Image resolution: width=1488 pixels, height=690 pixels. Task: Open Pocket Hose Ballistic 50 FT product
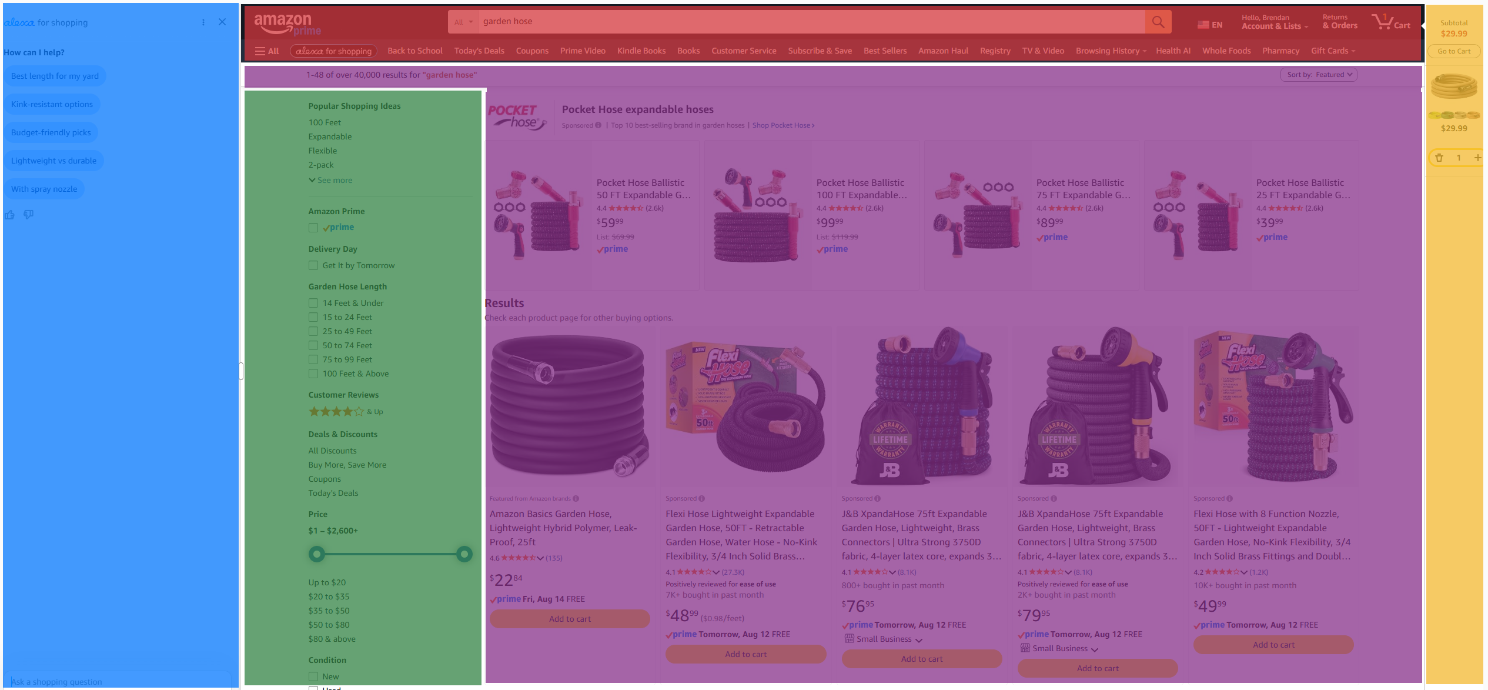(644, 189)
